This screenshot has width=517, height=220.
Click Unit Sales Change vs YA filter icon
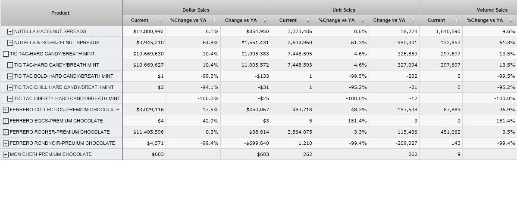413,21
